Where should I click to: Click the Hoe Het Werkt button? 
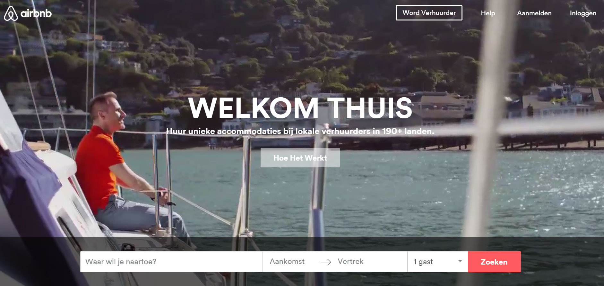pyautogui.click(x=300, y=158)
